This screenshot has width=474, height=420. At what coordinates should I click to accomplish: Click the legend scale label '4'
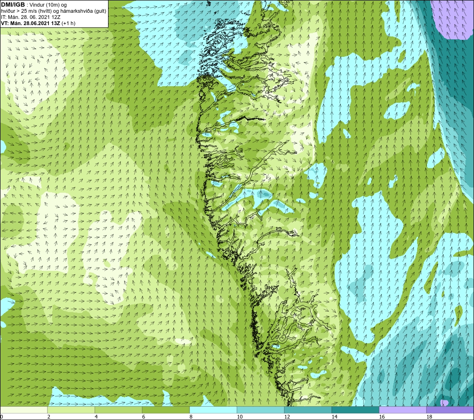[x=96, y=417]
